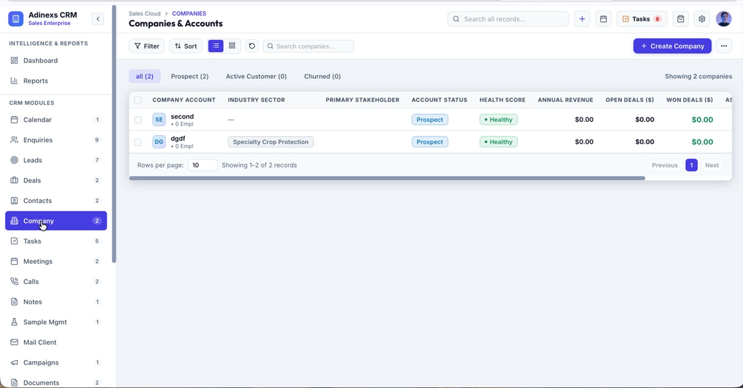Select the Churned (0) tab
The width and height of the screenshot is (743, 388).
click(322, 76)
